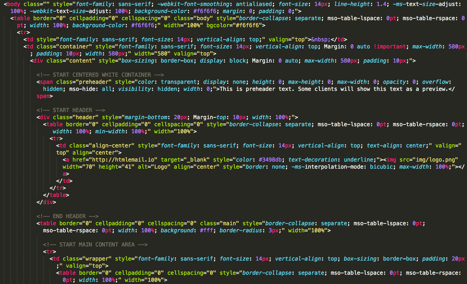Viewport: 467px width, 284px height.
Task: Click the bicubic interpolation mode value
Action: [381, 167]
